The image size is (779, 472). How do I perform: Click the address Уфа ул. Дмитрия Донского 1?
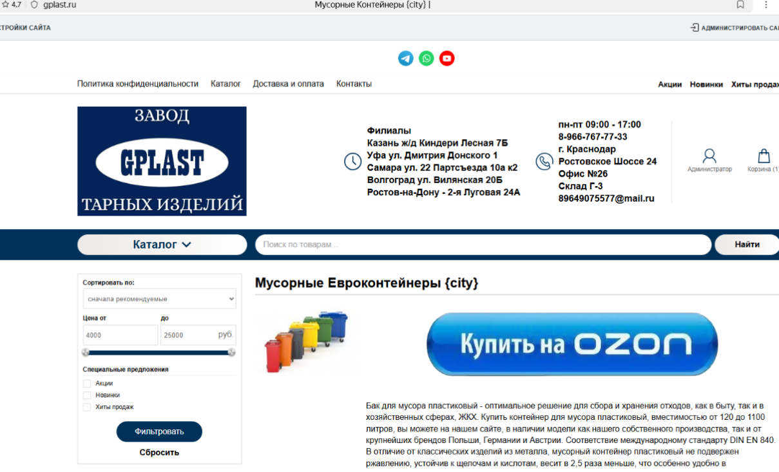click(x=432, y=155)
